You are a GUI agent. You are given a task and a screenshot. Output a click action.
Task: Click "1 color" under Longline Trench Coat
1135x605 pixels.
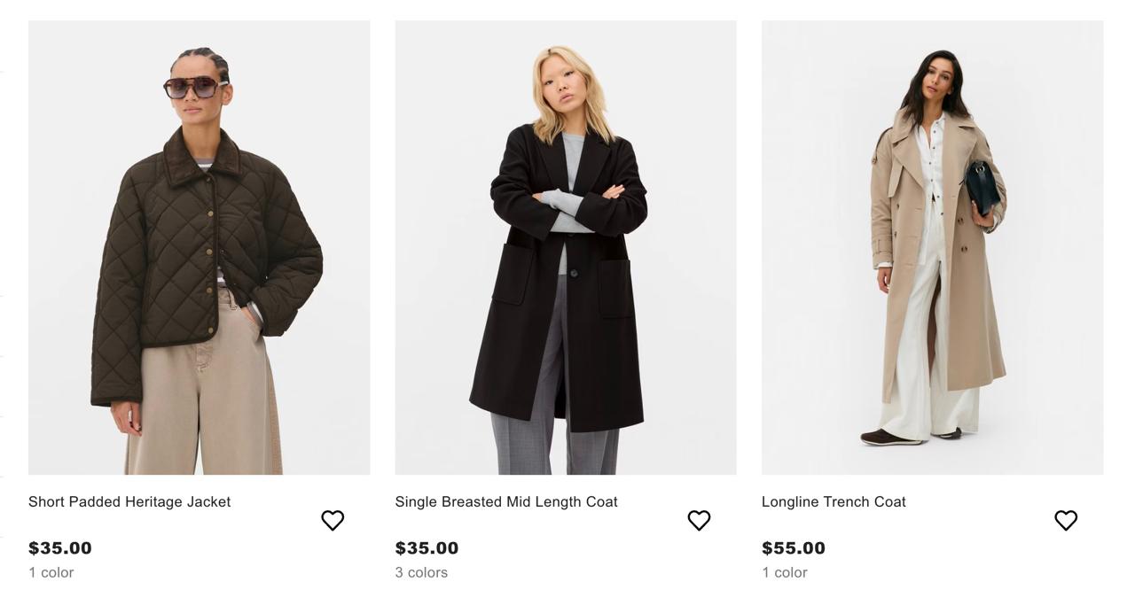pos(785,572)
